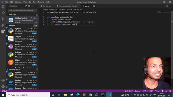Open the Go menu

click(x=30, y=2)
